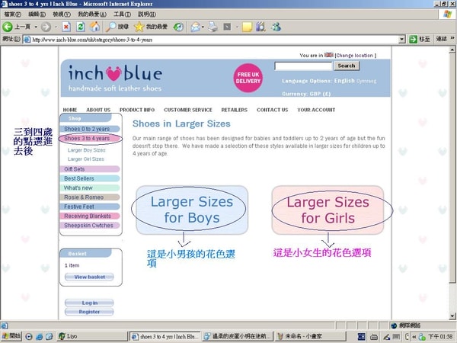Click the grey Edit toolbar icon
Image resolution: width=457 pixels, height=343 pixels.
(227, 27)
